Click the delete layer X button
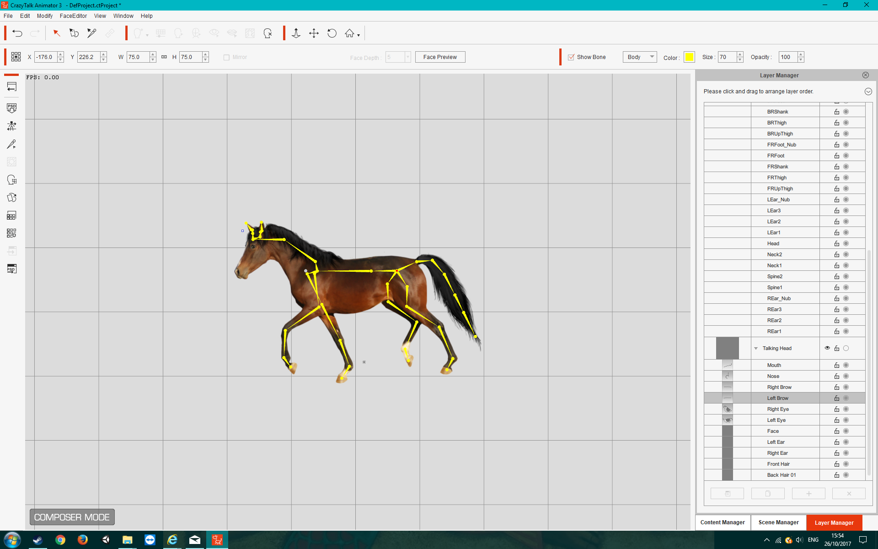 click(x=849, y=494)
